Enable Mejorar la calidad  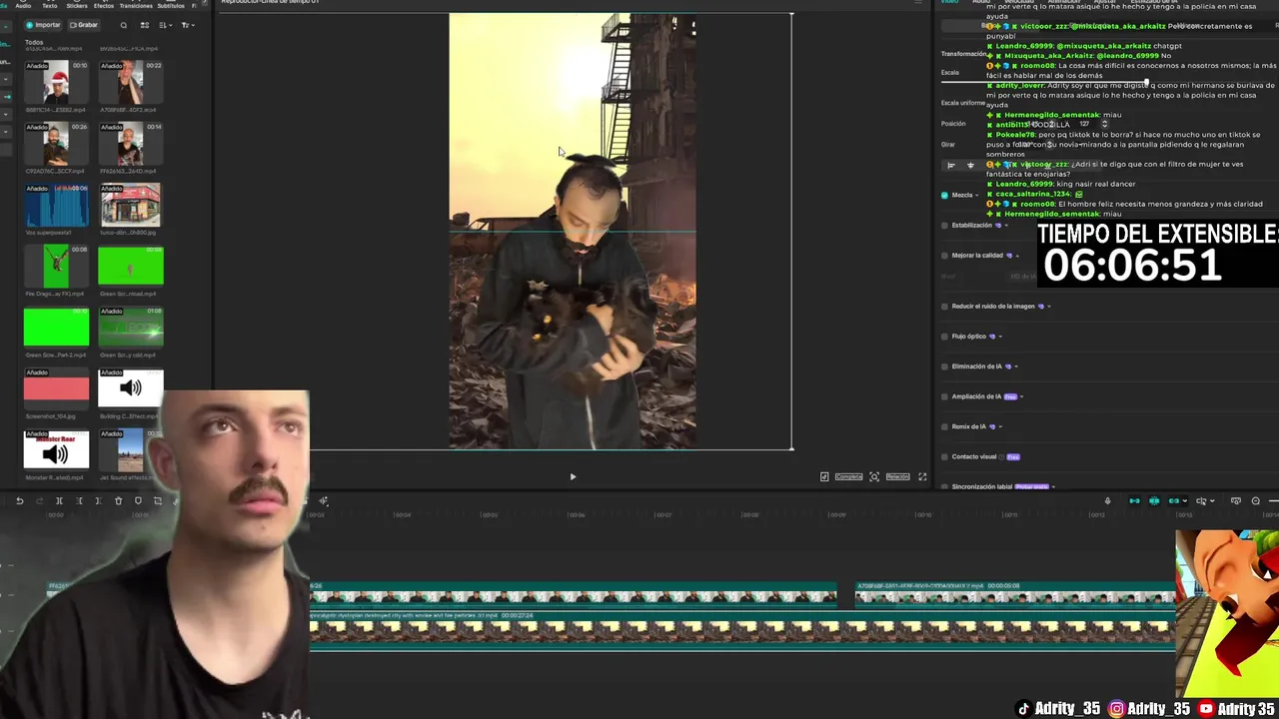[944, 256]
